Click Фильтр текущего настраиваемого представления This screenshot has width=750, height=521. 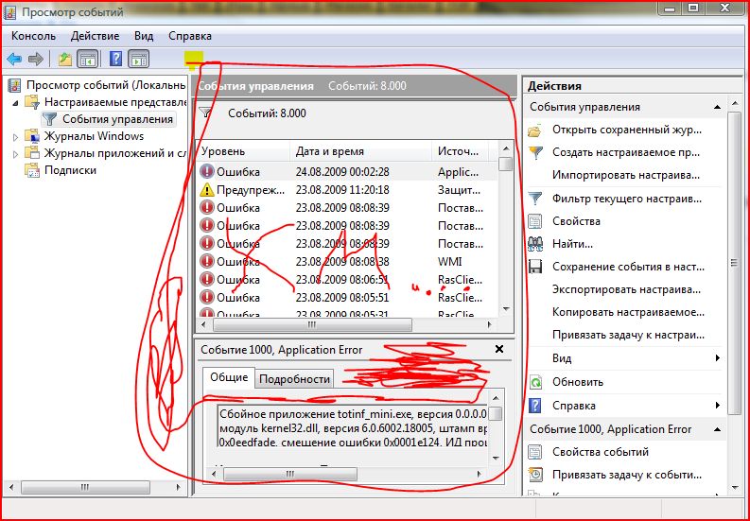(627, 199)
